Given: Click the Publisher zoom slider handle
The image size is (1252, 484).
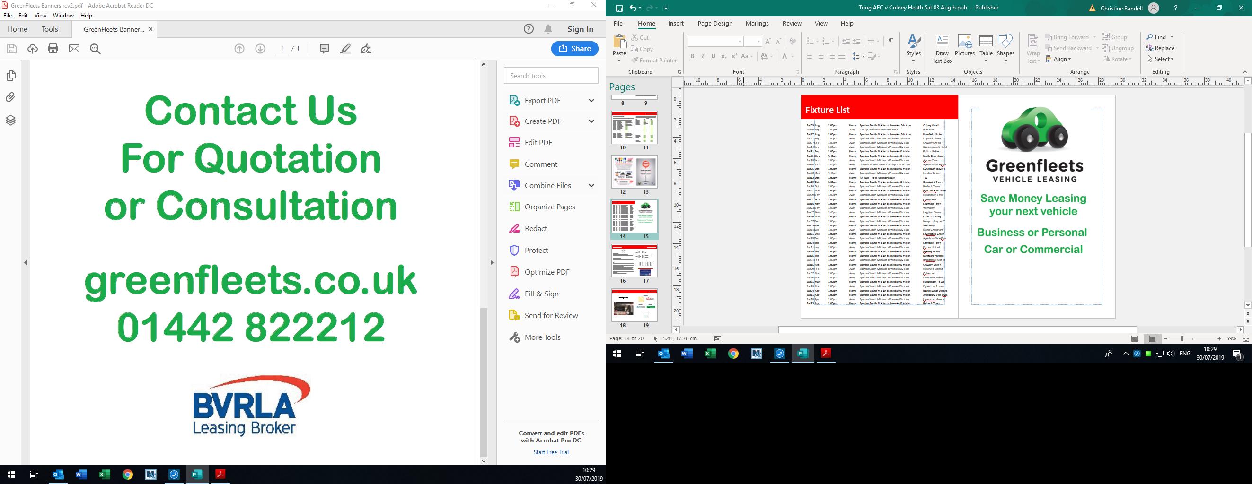Looking at the screenshot, I should click(1181, 339).
